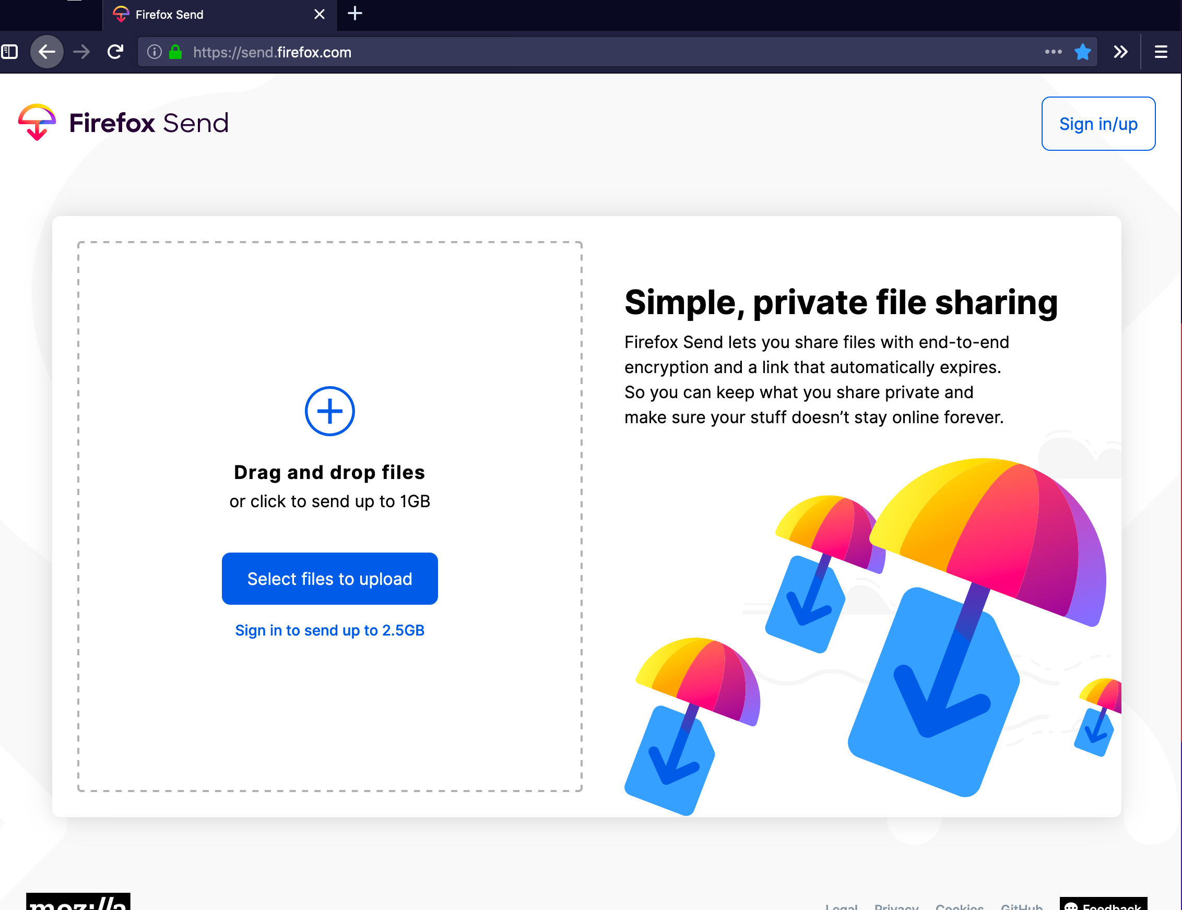Click the forward navigation arrow

(82, 52)
